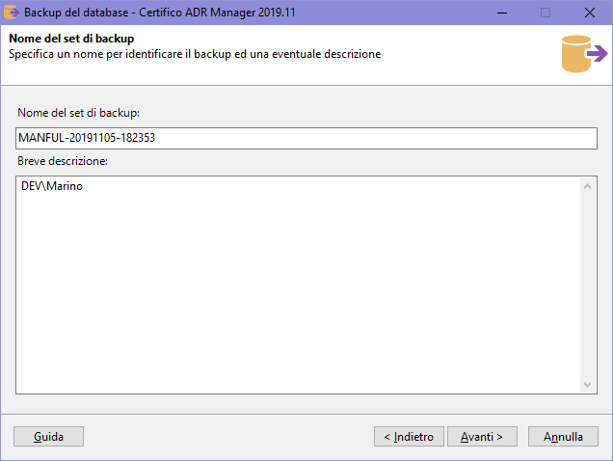613x461 pixels.
Task: Click the "Breve descrizione:" label
Action: [x=63, y=160]
